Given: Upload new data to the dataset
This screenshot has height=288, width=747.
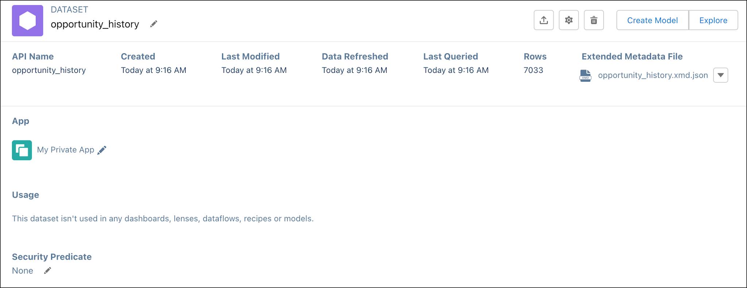Looking at the screenshot, I should click(543, 20).
